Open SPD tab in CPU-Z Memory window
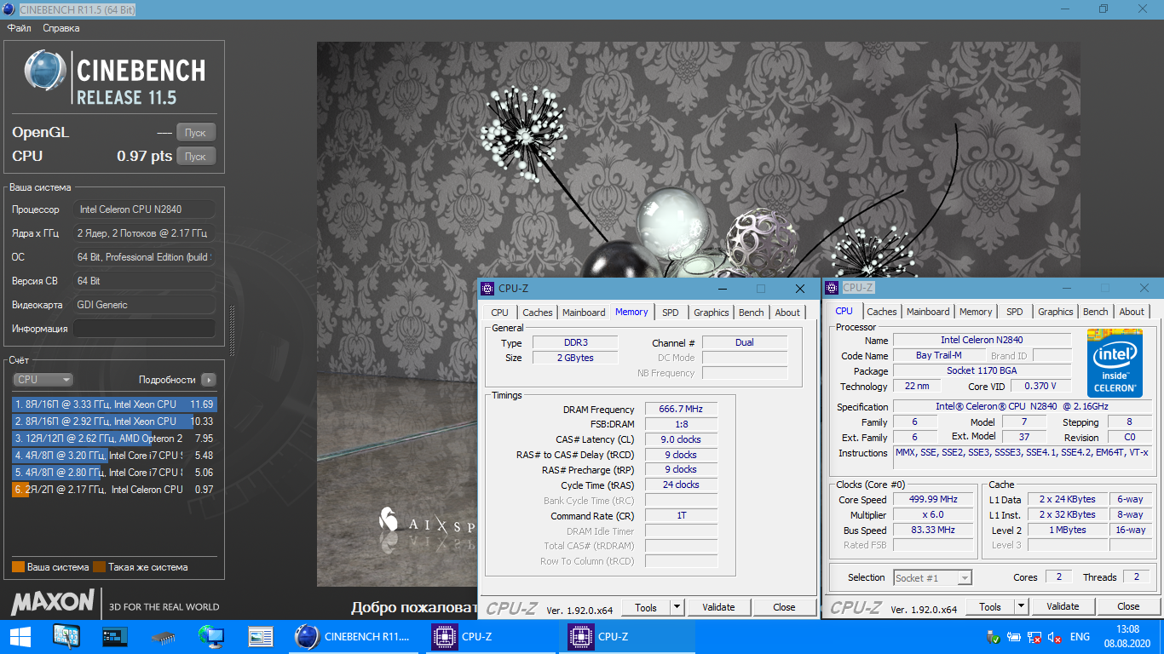1164x654 pixels. pyautogui.click(x=671, y=313)
